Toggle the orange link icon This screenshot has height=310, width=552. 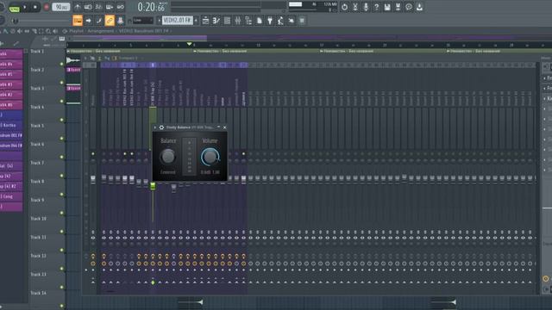(x=110, y=21)
